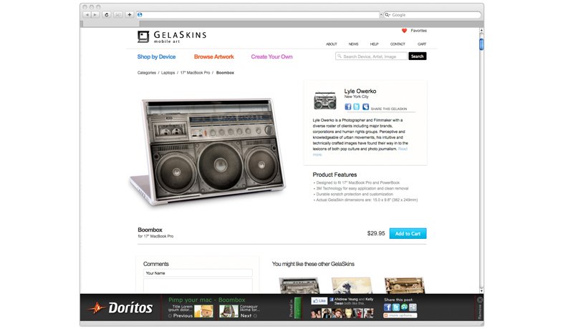Click the vertical scrollbar thumb
This screenshot has height=329, width=573.
(x=481, y=44)
